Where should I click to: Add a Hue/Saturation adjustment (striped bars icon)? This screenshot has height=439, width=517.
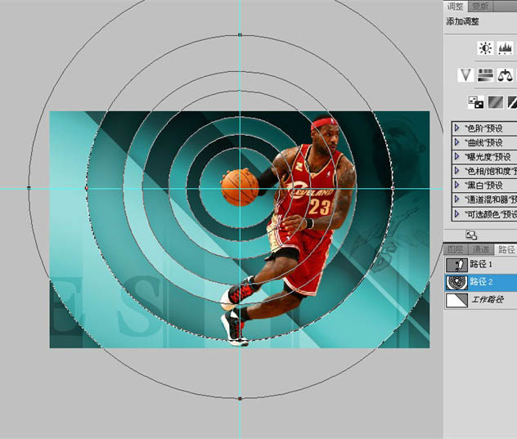coord(485,75)
